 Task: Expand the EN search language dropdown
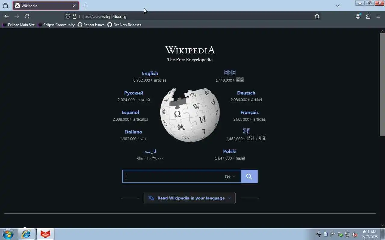pos(230,177)
